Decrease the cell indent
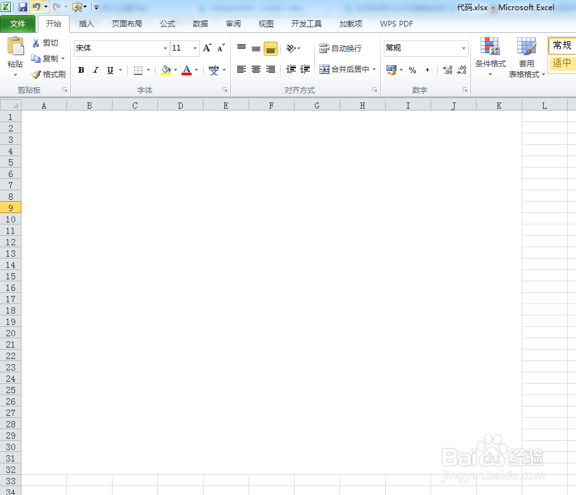This screenshot has width=576, height=495. pos(291,70)
